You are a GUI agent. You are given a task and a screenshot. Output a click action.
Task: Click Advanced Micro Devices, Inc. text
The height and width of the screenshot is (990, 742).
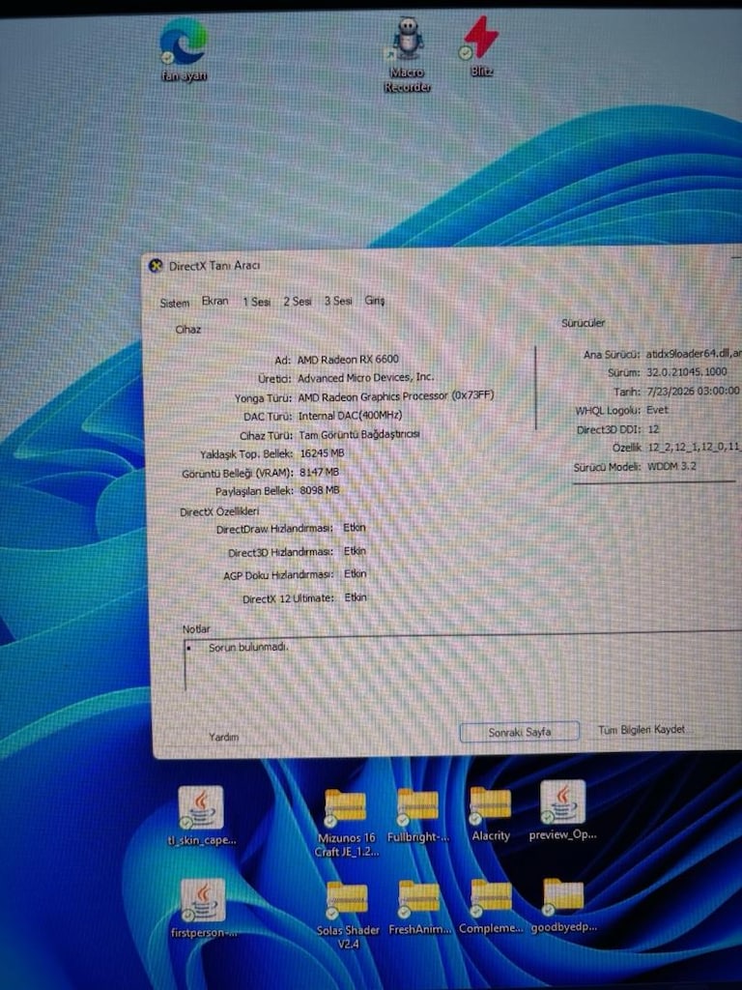click(x=365, y=378)
